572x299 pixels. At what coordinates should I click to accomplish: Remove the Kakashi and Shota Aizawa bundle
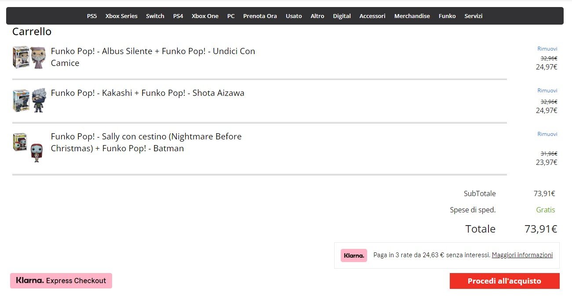click(547, 91)
